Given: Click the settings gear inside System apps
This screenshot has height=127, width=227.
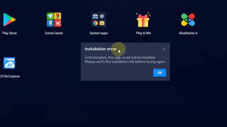Looking at the screenshot, I should (102, 16).
